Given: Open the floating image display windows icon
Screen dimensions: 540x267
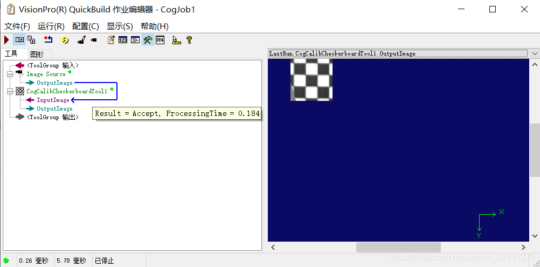Looking at the screenshot, I should pos(31,40).
